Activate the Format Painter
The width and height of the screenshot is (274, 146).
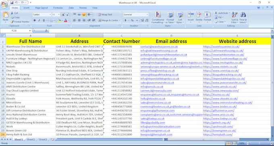tap(20, 22)
